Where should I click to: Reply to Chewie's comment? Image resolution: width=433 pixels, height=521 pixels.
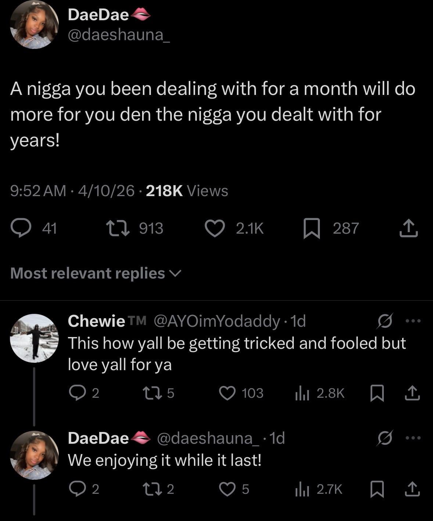[76, 393]
